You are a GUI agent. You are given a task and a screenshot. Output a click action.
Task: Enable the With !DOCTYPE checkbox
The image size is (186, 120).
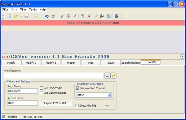click(42, 88)
